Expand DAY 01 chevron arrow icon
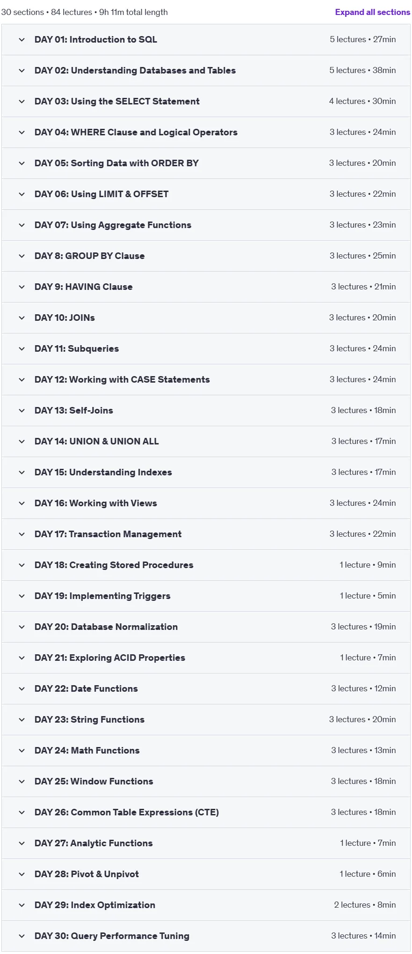The height and width of the screenshot is (954, 412). 22,40
